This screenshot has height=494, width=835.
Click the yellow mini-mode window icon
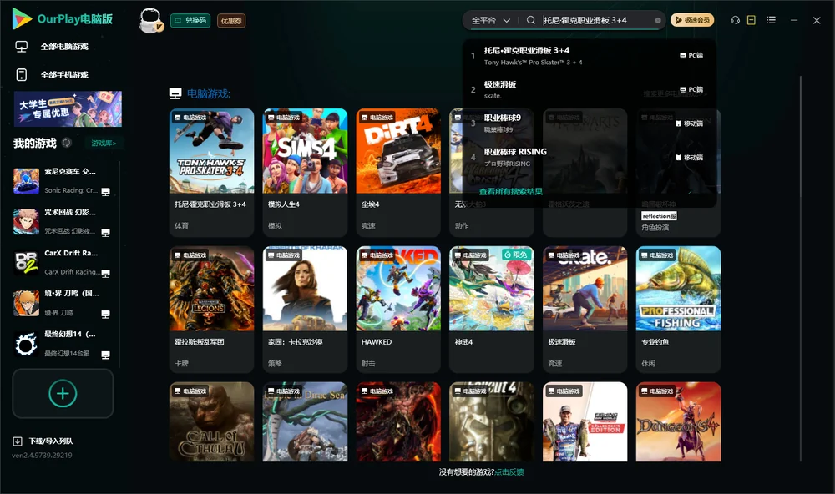[x=751, y=20]
